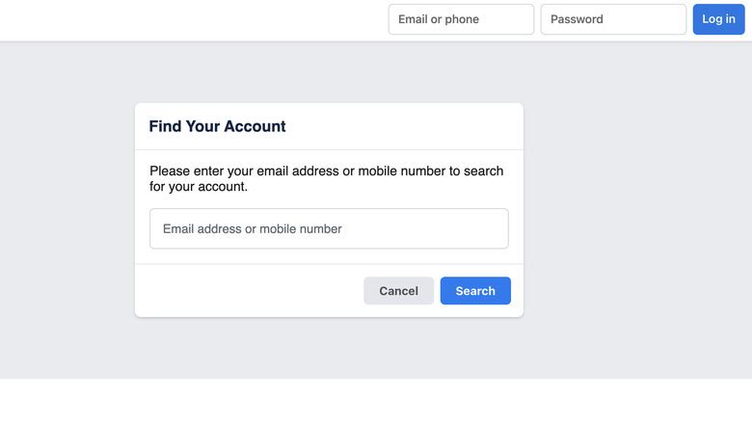Focus the account search text box

click(x=329, y=229)
